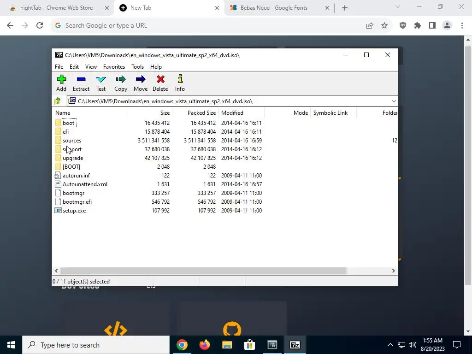The image size is (472, 354).
Task: Select the [BOOT] folder icon
Action: click(x=58, y=167)
